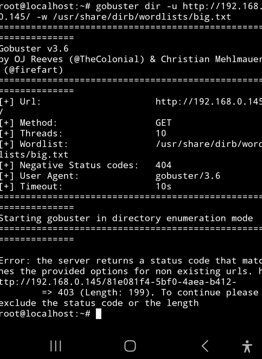Tap the "Error:" word in output
262x359 pixels.
13,261
